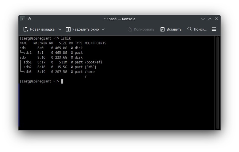Screen dimensions: 239x152
Task: Expand the Новая вкладка dropdown arrow
Action: coord(60,29)
